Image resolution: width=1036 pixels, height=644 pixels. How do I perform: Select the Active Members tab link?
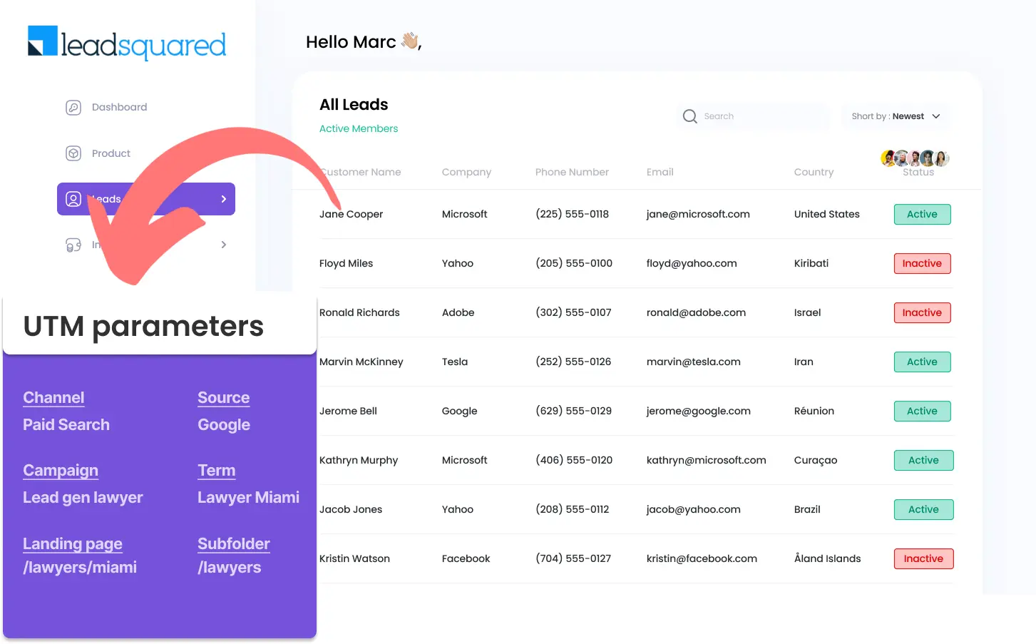(359, 128)
